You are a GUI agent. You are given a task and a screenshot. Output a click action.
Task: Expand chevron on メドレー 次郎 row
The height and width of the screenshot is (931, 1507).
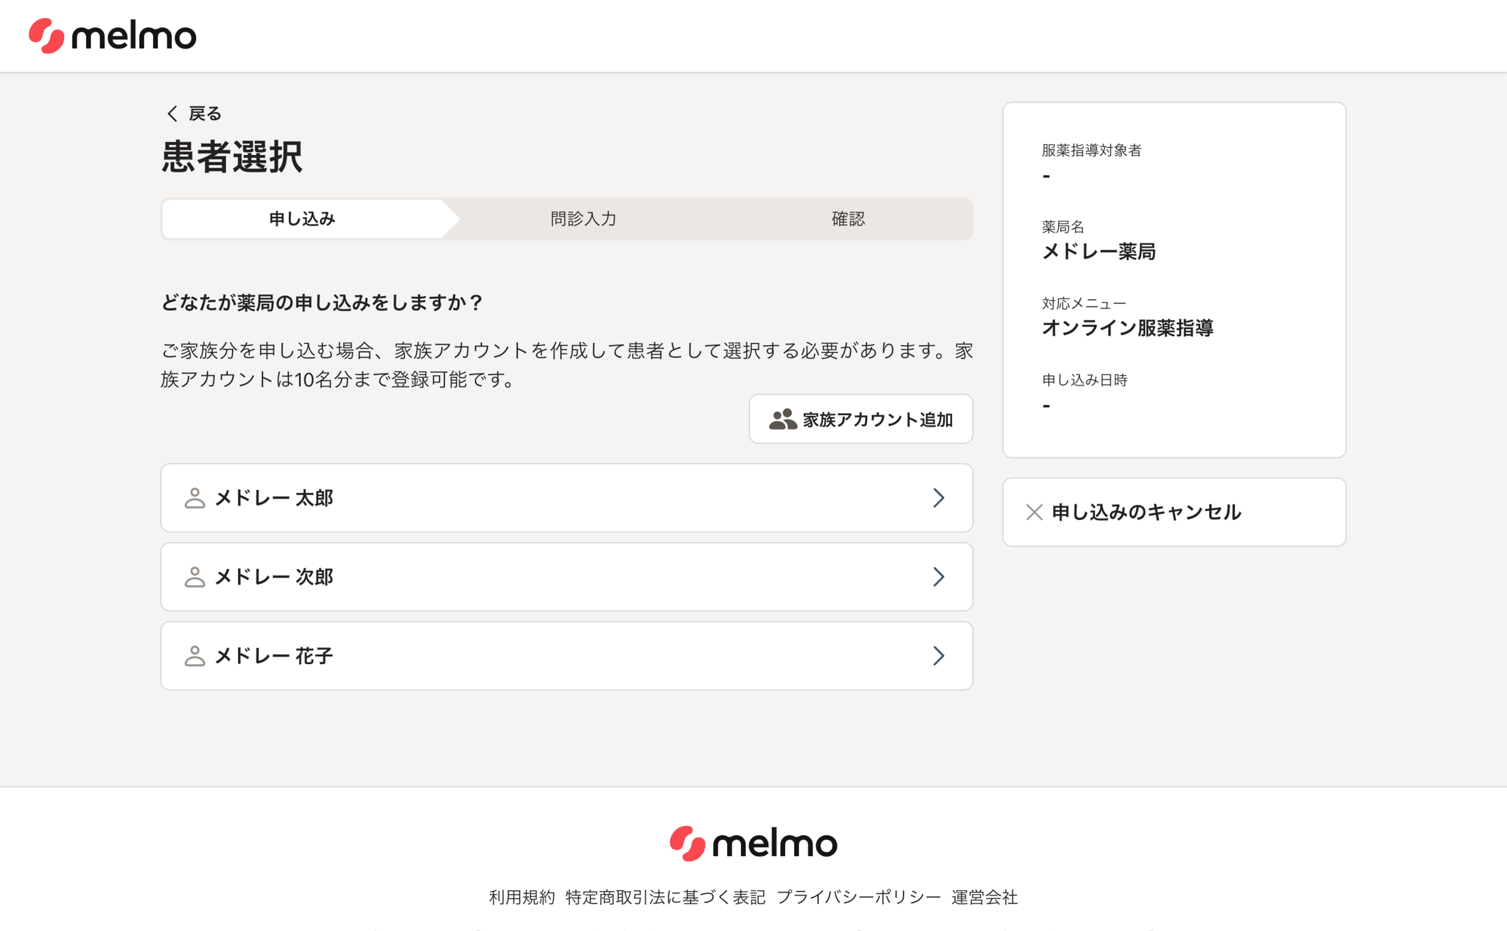pyautogui.click(x=938, y=577)
